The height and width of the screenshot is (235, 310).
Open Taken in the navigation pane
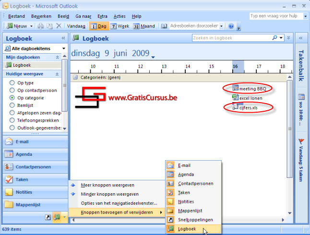[35, 179]
